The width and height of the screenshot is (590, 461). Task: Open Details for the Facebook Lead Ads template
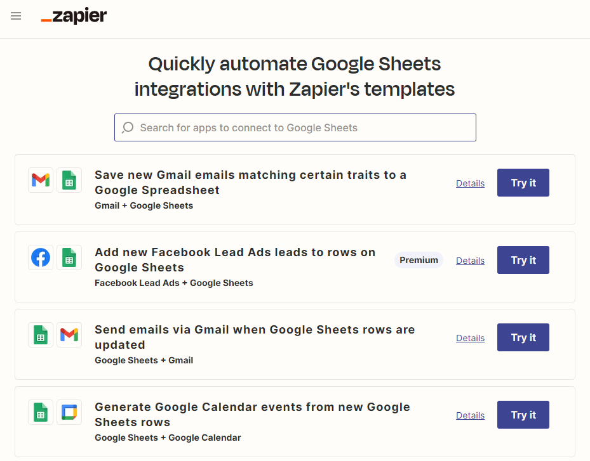click(470, 260)
